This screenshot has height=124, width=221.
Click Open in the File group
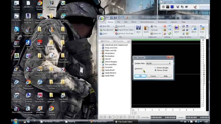point(104,34)
